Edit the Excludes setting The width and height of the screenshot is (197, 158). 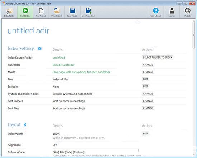(145, 87)
